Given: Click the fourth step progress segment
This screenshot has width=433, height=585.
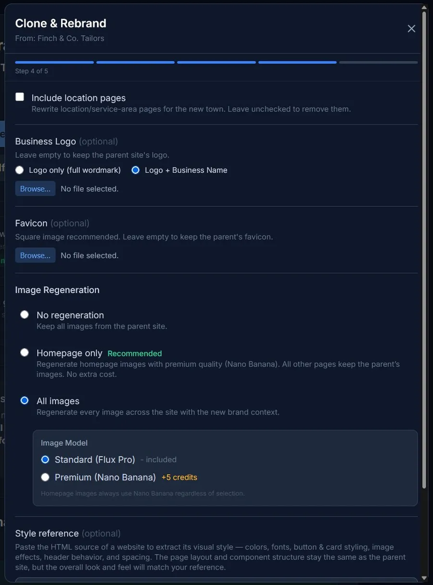Looking at the screenshot, I should pyautogui.click(x=297, y=62).
